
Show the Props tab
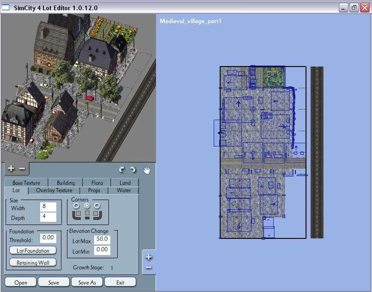94,190
